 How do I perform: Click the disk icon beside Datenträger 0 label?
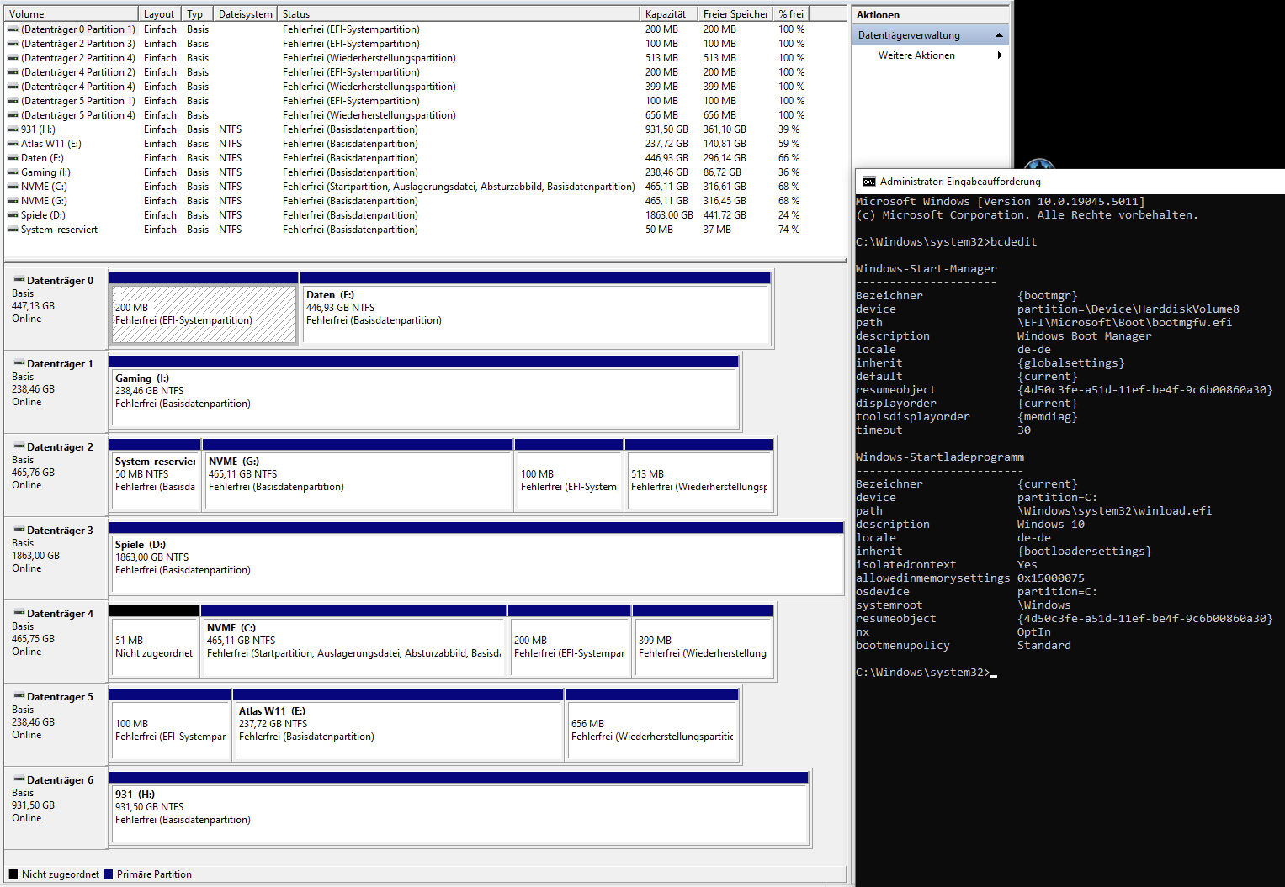click(19, 279)
